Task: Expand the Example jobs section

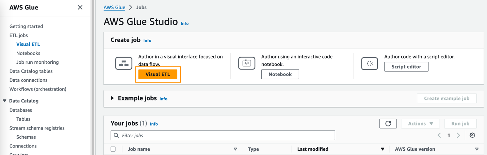Action: point(112,98)
